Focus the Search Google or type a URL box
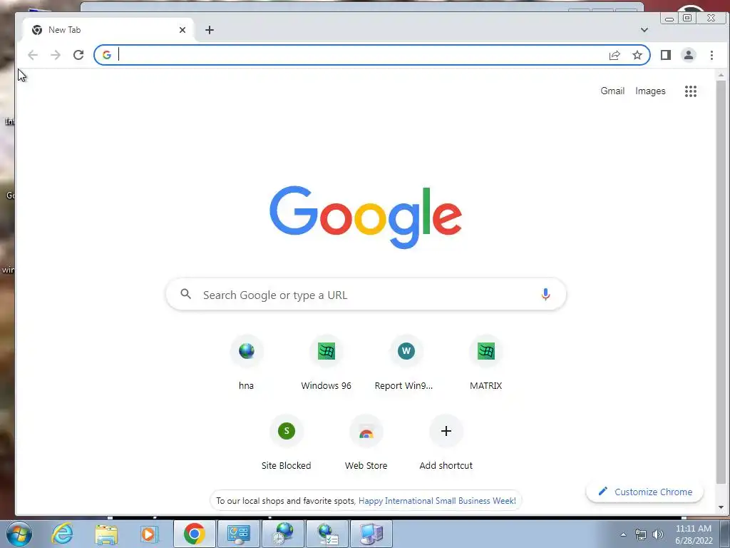 pos(366,294)
